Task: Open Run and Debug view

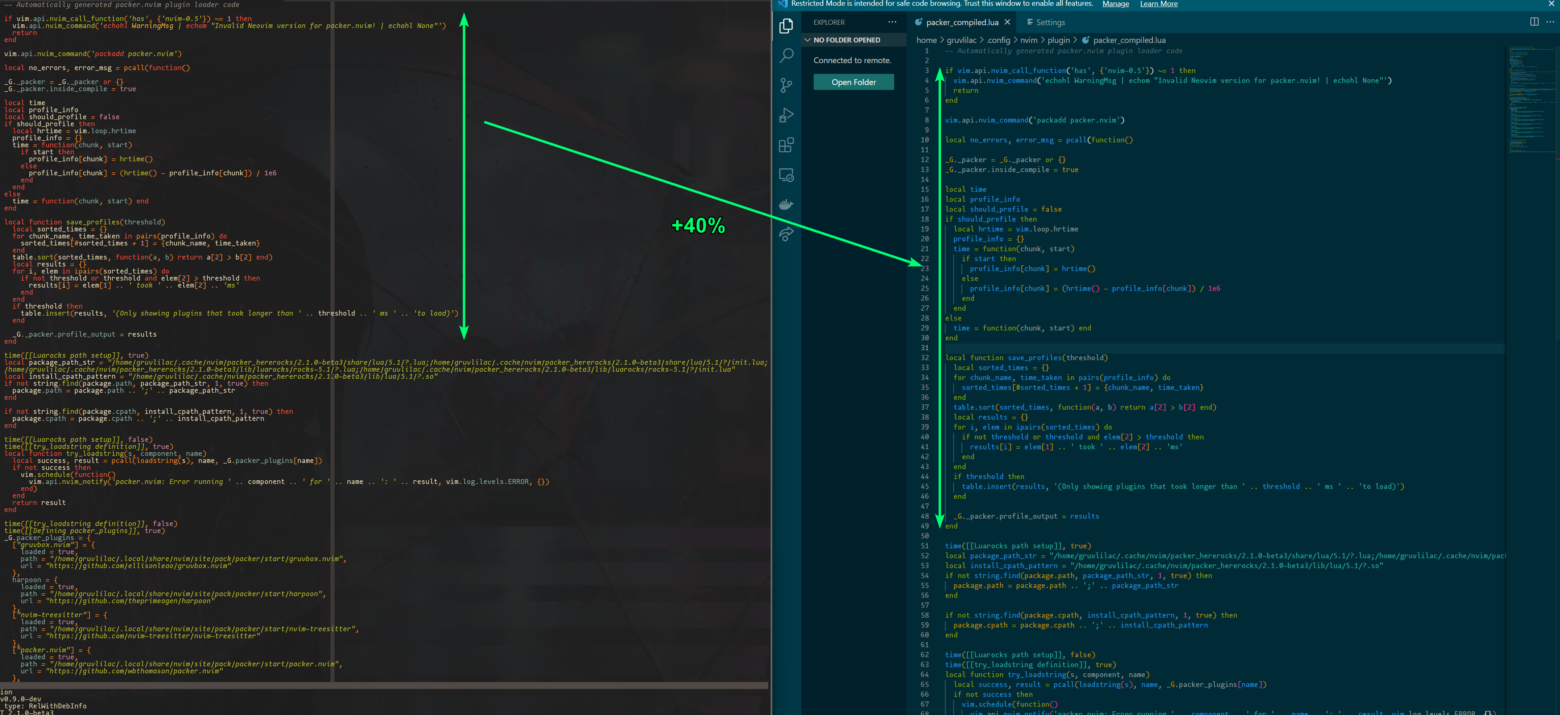Action: pos(786,115)
